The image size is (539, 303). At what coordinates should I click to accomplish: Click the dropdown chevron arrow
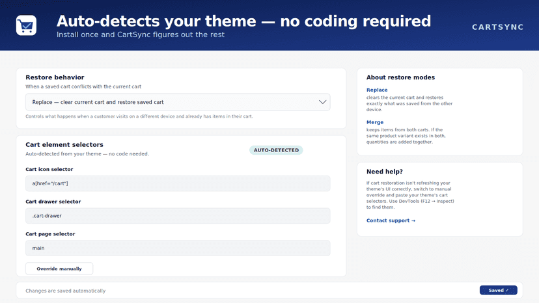point(322,102)
